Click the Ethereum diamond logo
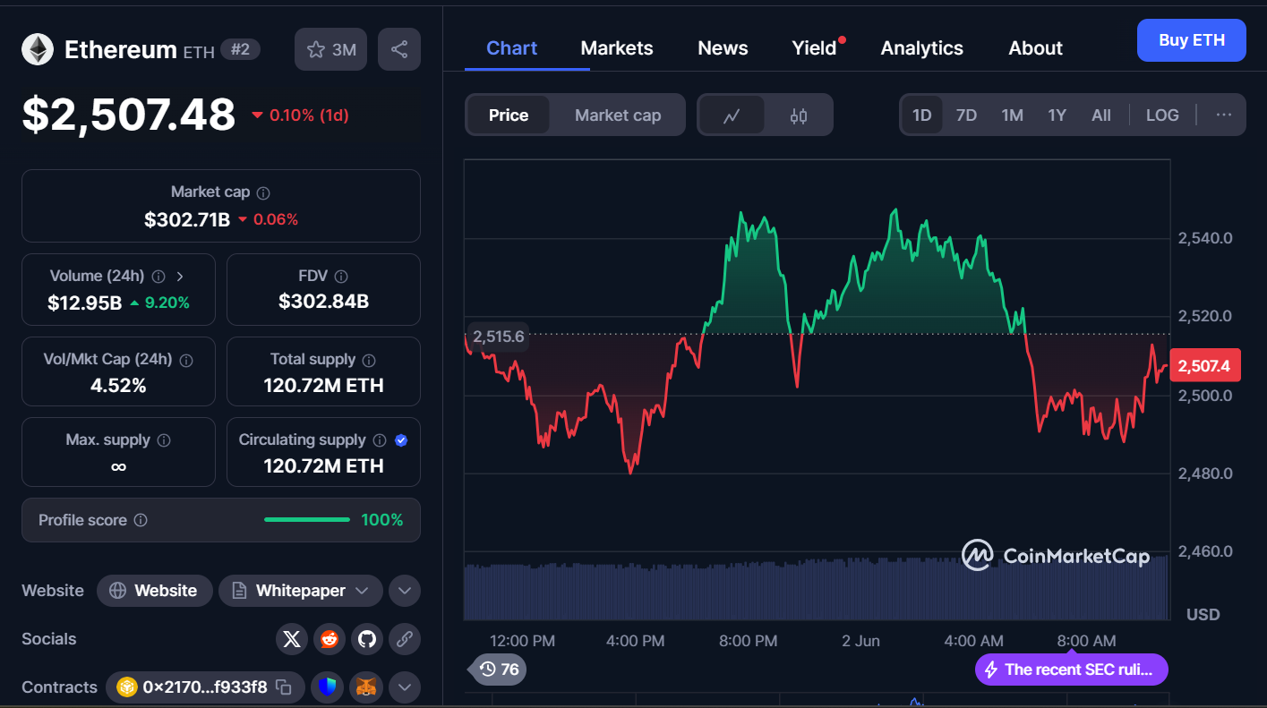This screenshot has width=1267, height=708. [38, 49]
